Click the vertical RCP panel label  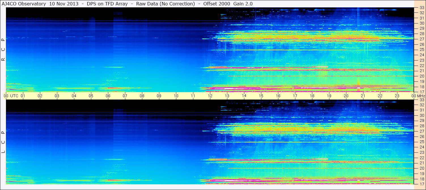[x=3, y=49]
